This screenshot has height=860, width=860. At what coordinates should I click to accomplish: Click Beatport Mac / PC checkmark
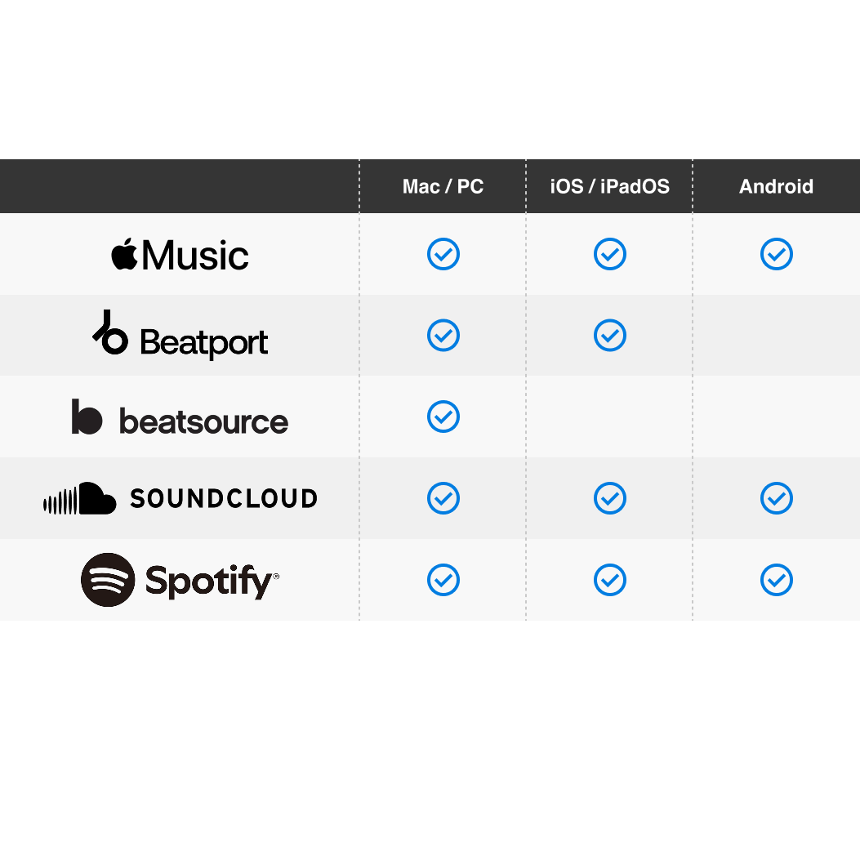(x=443, y=336)
